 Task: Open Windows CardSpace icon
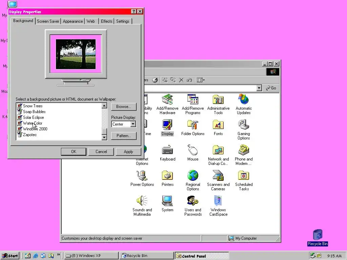(218, 206)
